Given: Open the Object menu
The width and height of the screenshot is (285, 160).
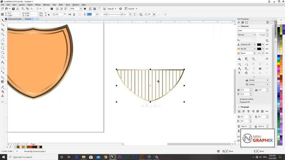Looking at the screenshot, I should [x=30, y=5].
